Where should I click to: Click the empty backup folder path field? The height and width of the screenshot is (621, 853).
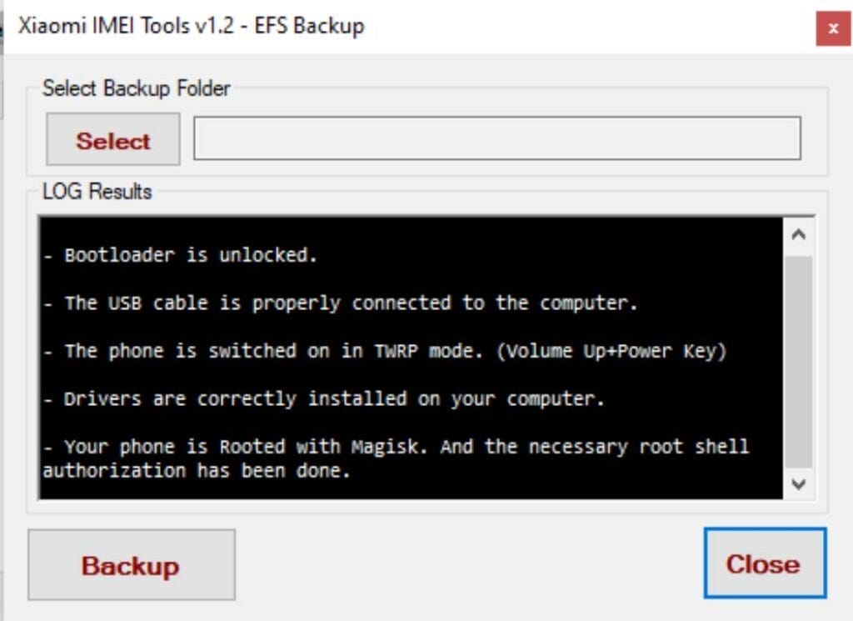tap(496, 138)
